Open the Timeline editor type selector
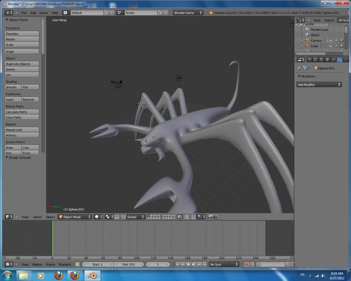351x281 pixels. (x=9, y=265)
